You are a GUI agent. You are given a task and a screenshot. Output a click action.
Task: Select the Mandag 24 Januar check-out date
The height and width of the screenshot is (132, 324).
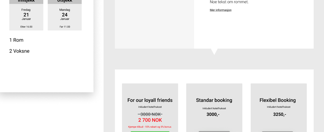click(x=65, y=15)
